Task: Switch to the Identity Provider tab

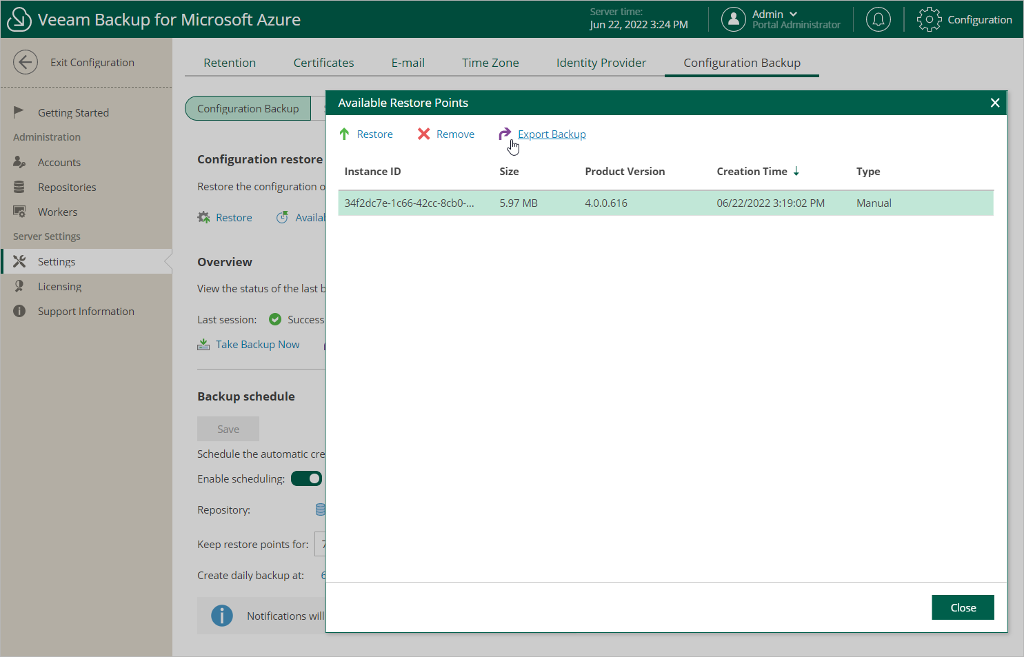Action: click(x=601, y=63)
